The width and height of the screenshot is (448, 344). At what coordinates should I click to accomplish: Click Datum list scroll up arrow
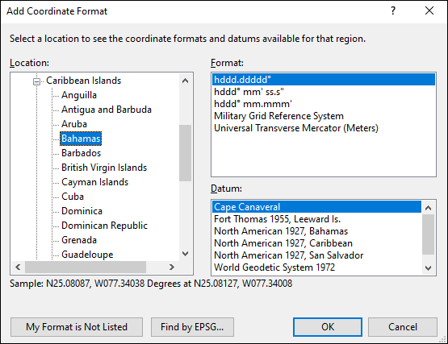tap(428, 208)
